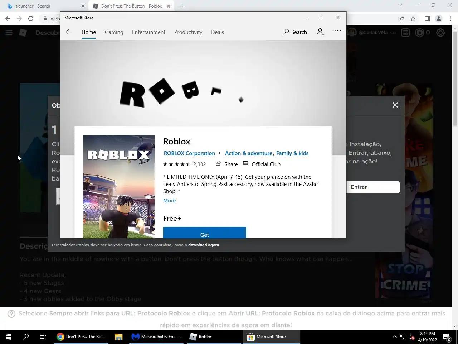Open the Microsoft Store account sign-in icon
The height and width of the screenshot is (344, 458).
pyautogui.click(x=321, y=32)
